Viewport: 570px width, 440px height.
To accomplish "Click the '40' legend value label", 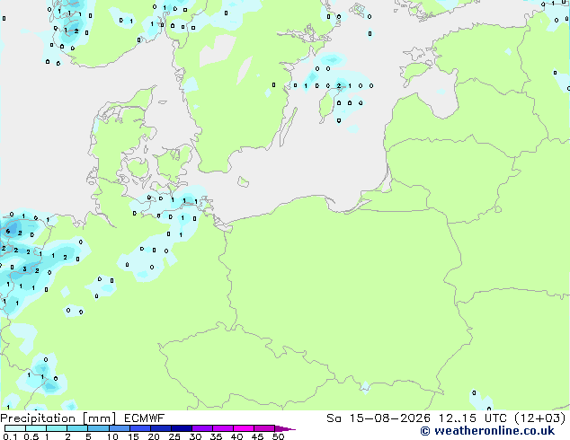I will 236,436.
